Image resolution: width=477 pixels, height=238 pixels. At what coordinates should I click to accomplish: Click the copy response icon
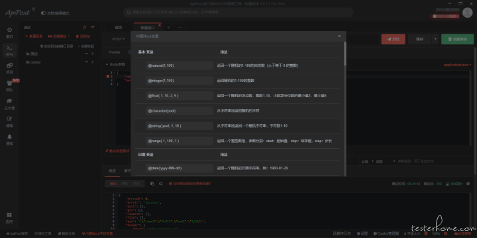tap(152, 184)
